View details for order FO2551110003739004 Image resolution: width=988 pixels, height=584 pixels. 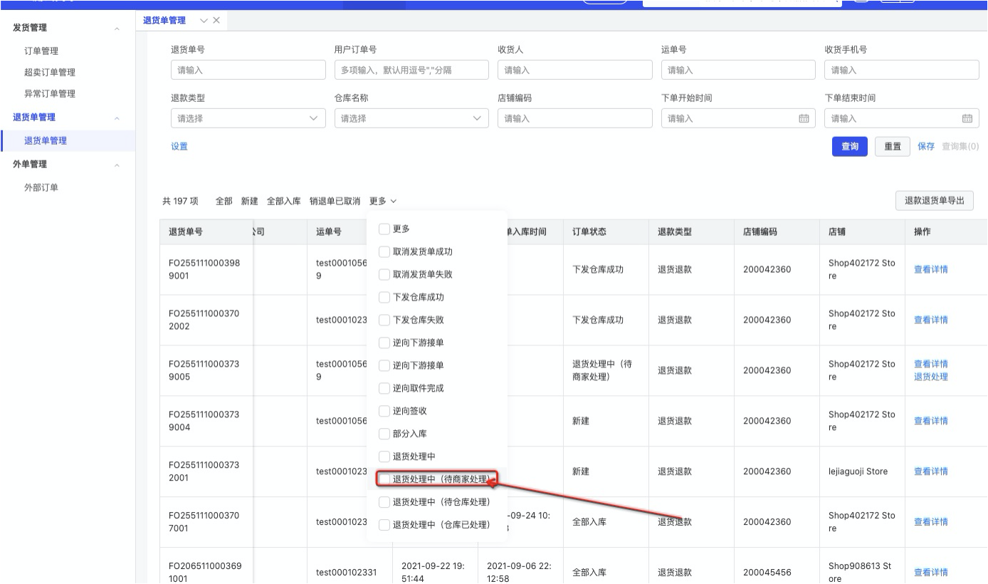pos(931,422)
